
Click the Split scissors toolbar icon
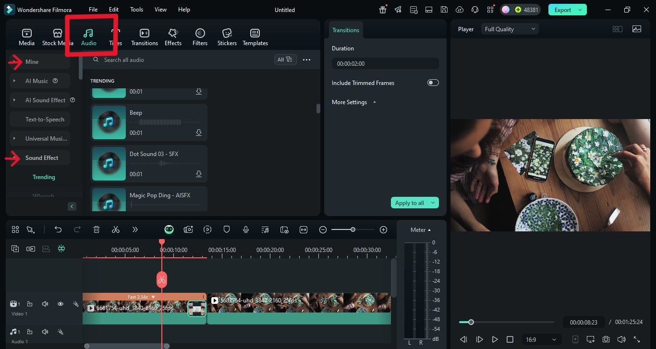coord(116,229)
